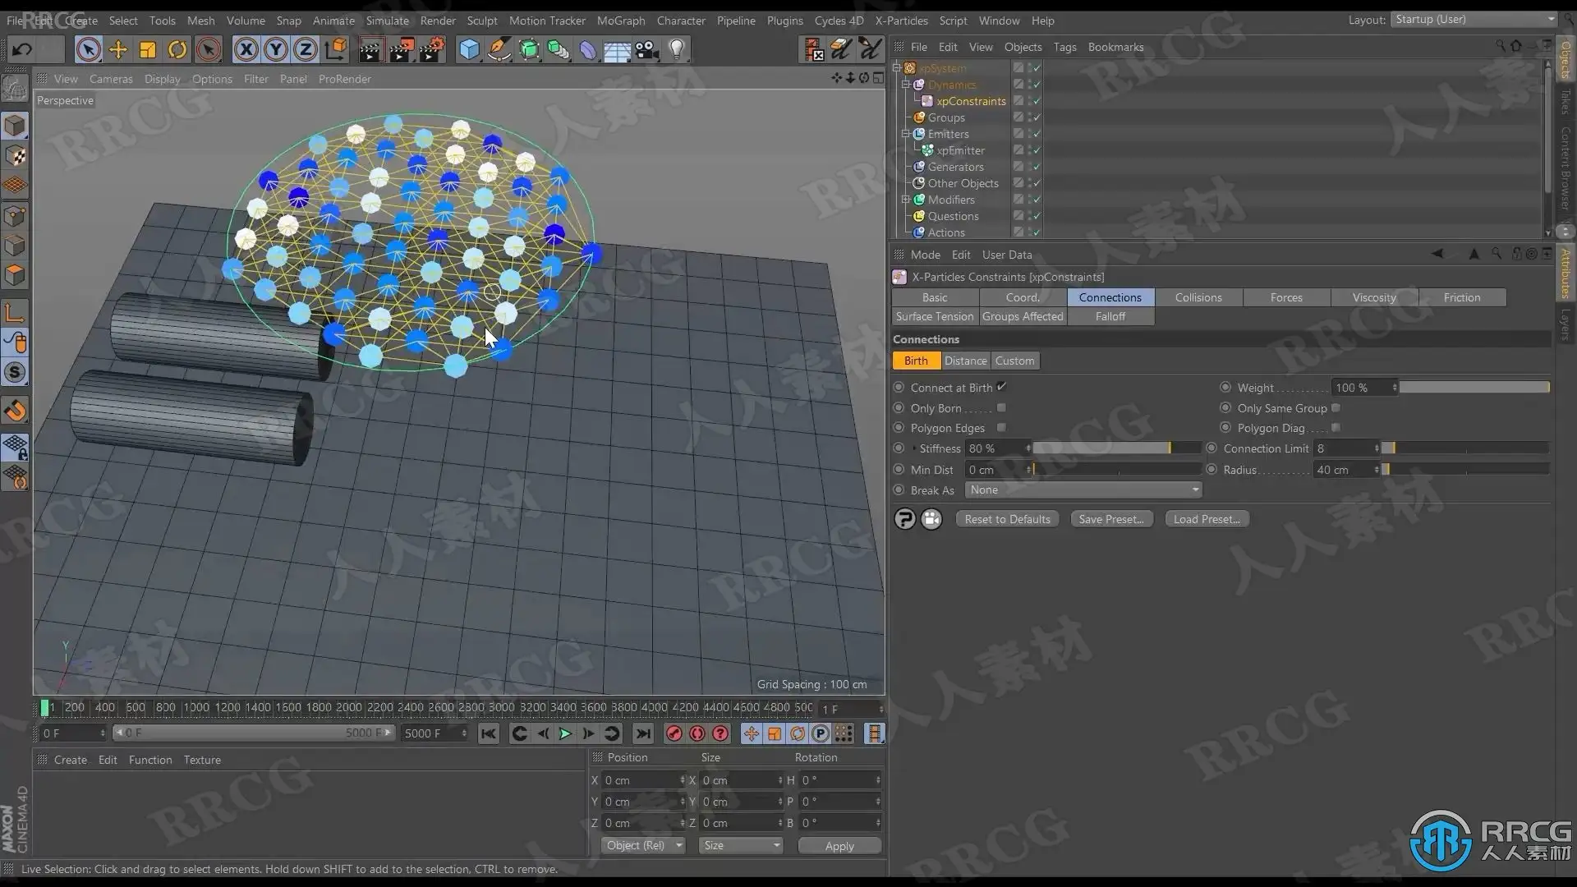This screenshot has height=887, width=1577.
Task: Click the Render to Picture Viewer icon
Action: 401,50
